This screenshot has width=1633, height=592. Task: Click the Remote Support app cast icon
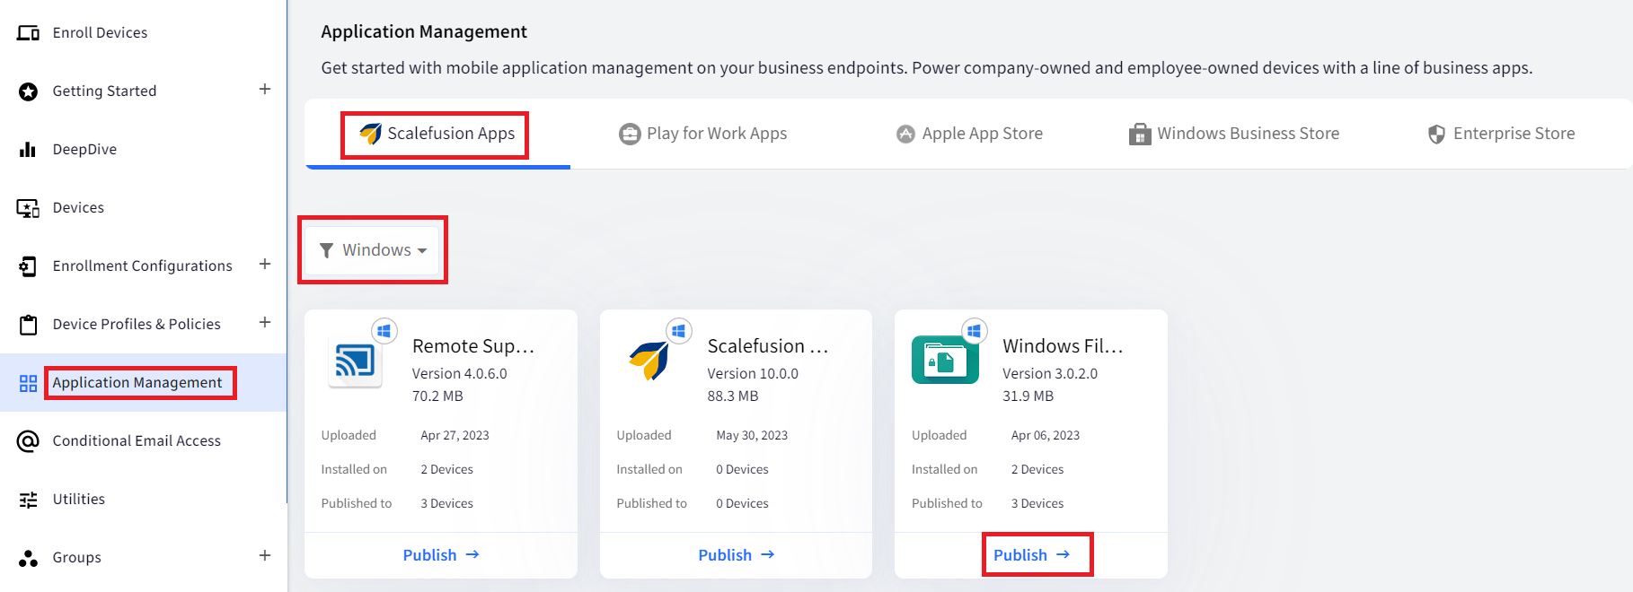(356, 361)
